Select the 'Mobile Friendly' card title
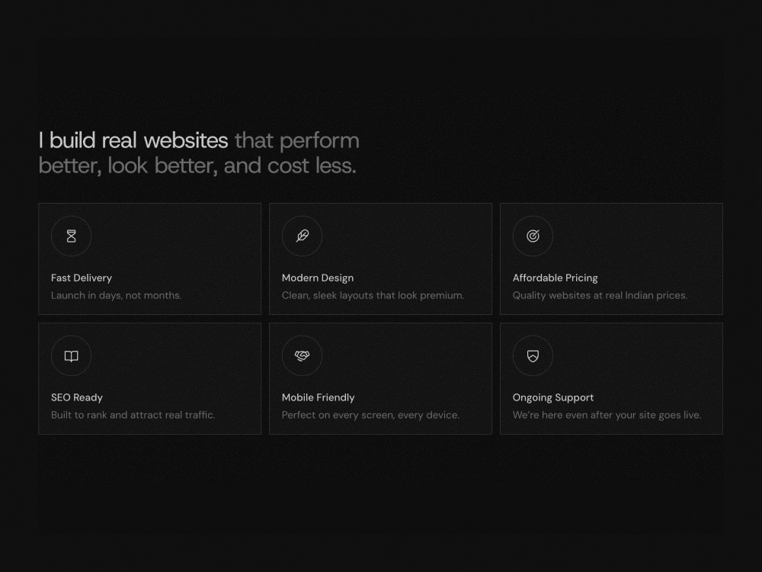The width and height of the screenshot is (762, 572). pos(319,397)
